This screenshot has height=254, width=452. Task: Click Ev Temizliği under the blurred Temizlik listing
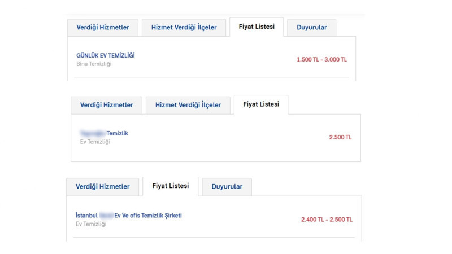click(x=95, y=142)
